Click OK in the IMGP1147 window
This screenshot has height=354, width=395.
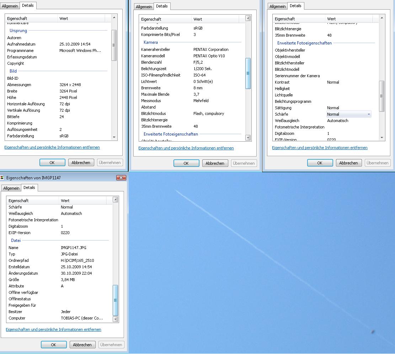pos(54,345)
